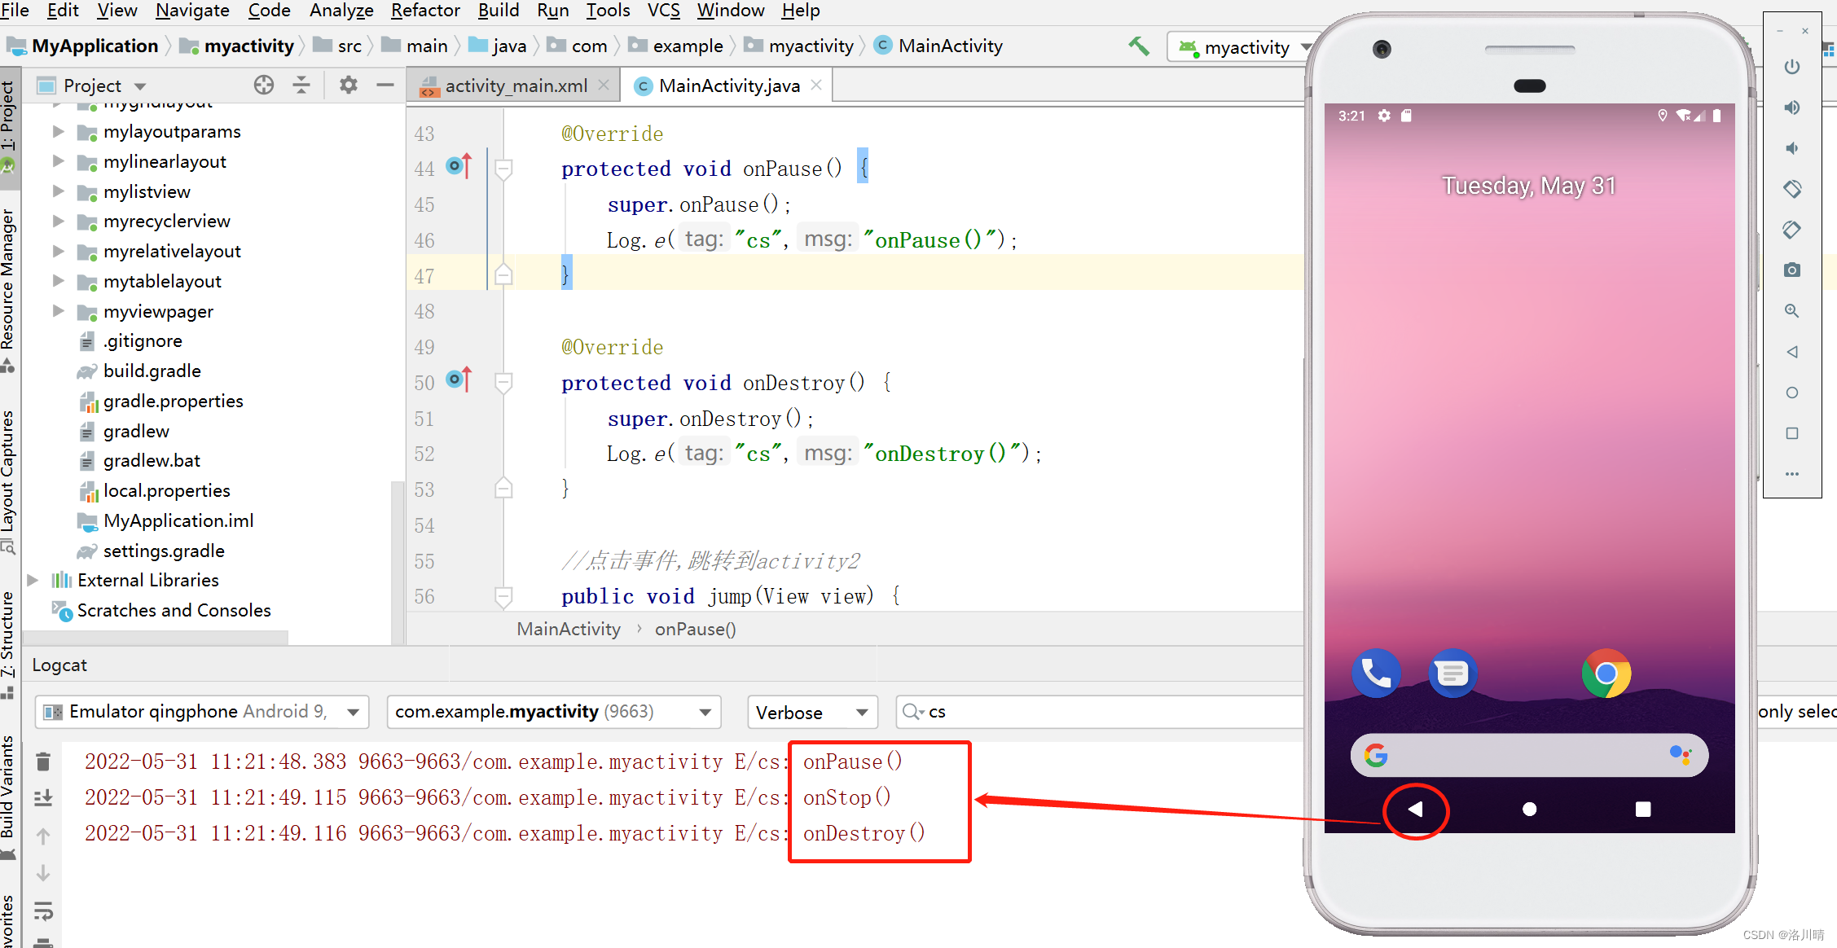Take a screenshot using the emulator camera icon
This screenshot has height=948, width=1837.
tap(1791, 270)
